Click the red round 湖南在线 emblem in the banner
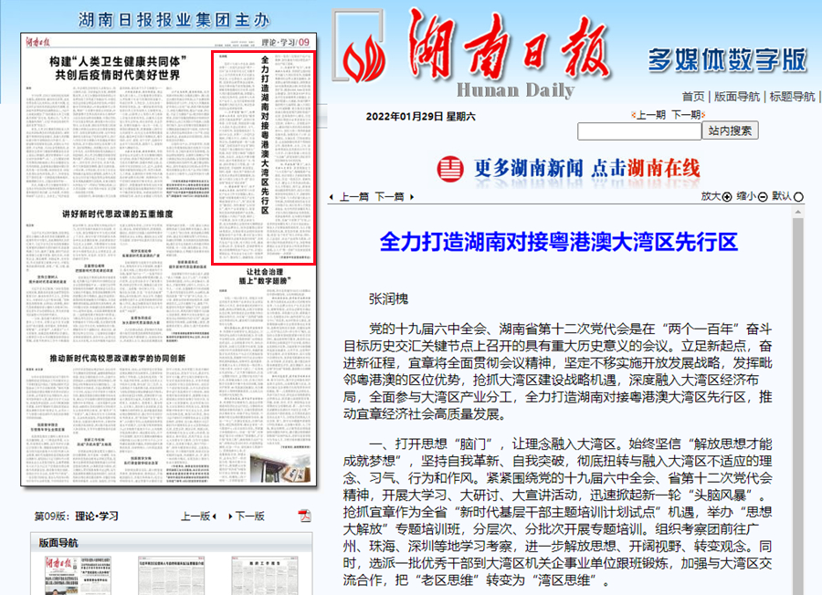822x595 pixels. (450, 169)
